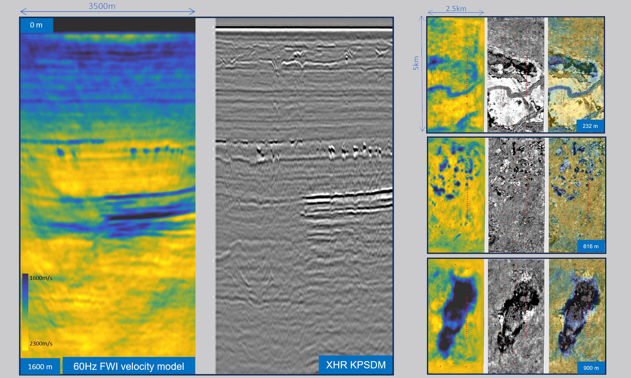Viewport: 631px width, 378px height.
Task: Click the 900 m depth slice label
Action: coord(591,368)
